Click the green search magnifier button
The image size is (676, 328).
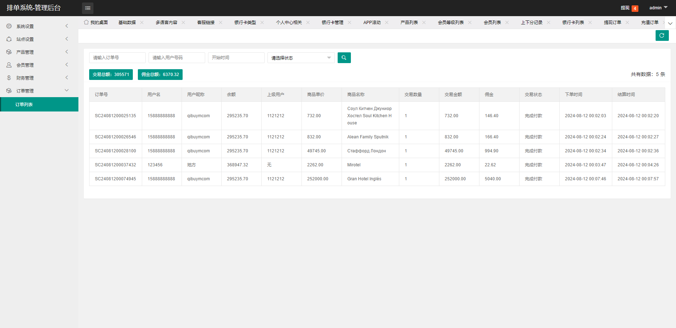click(x=344, y=58)
